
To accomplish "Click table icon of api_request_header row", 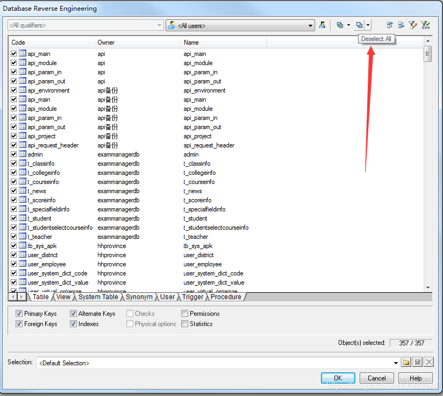I will click(23, 145).
